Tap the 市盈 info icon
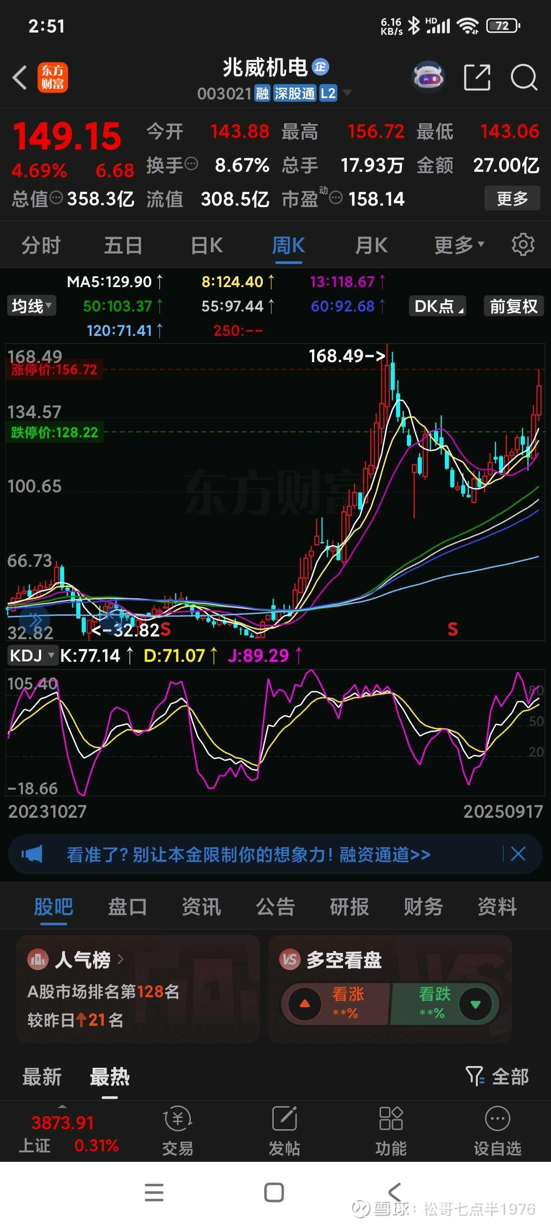Screen dimensions: 551x1226 pyautogui.click(x=336, y=198)
